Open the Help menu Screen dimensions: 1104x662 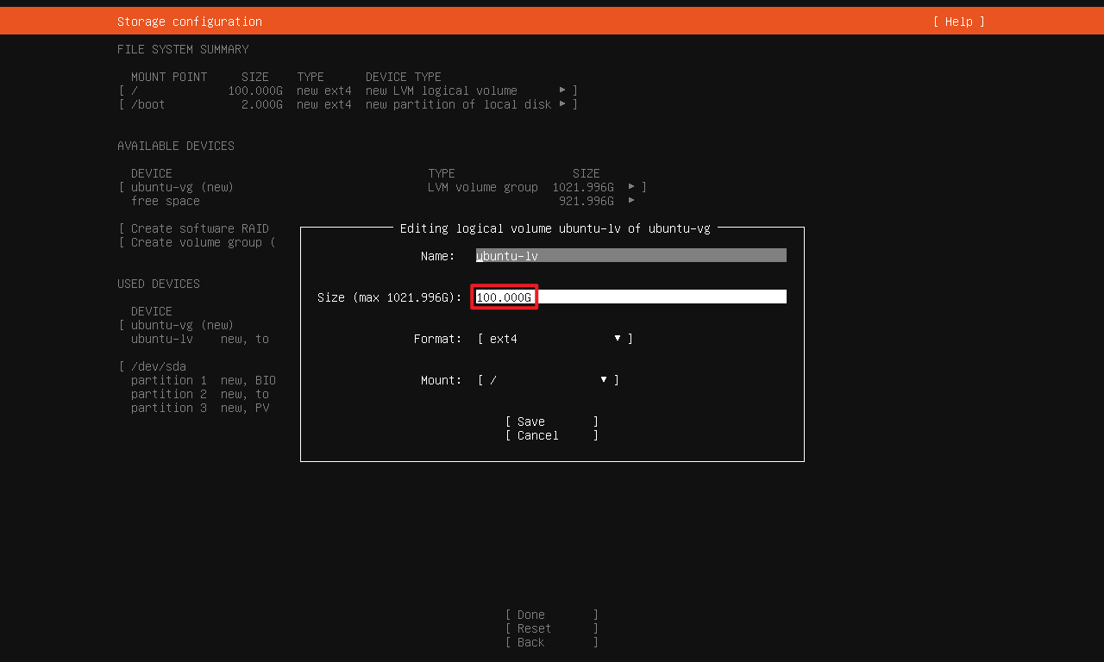[958, 22]
